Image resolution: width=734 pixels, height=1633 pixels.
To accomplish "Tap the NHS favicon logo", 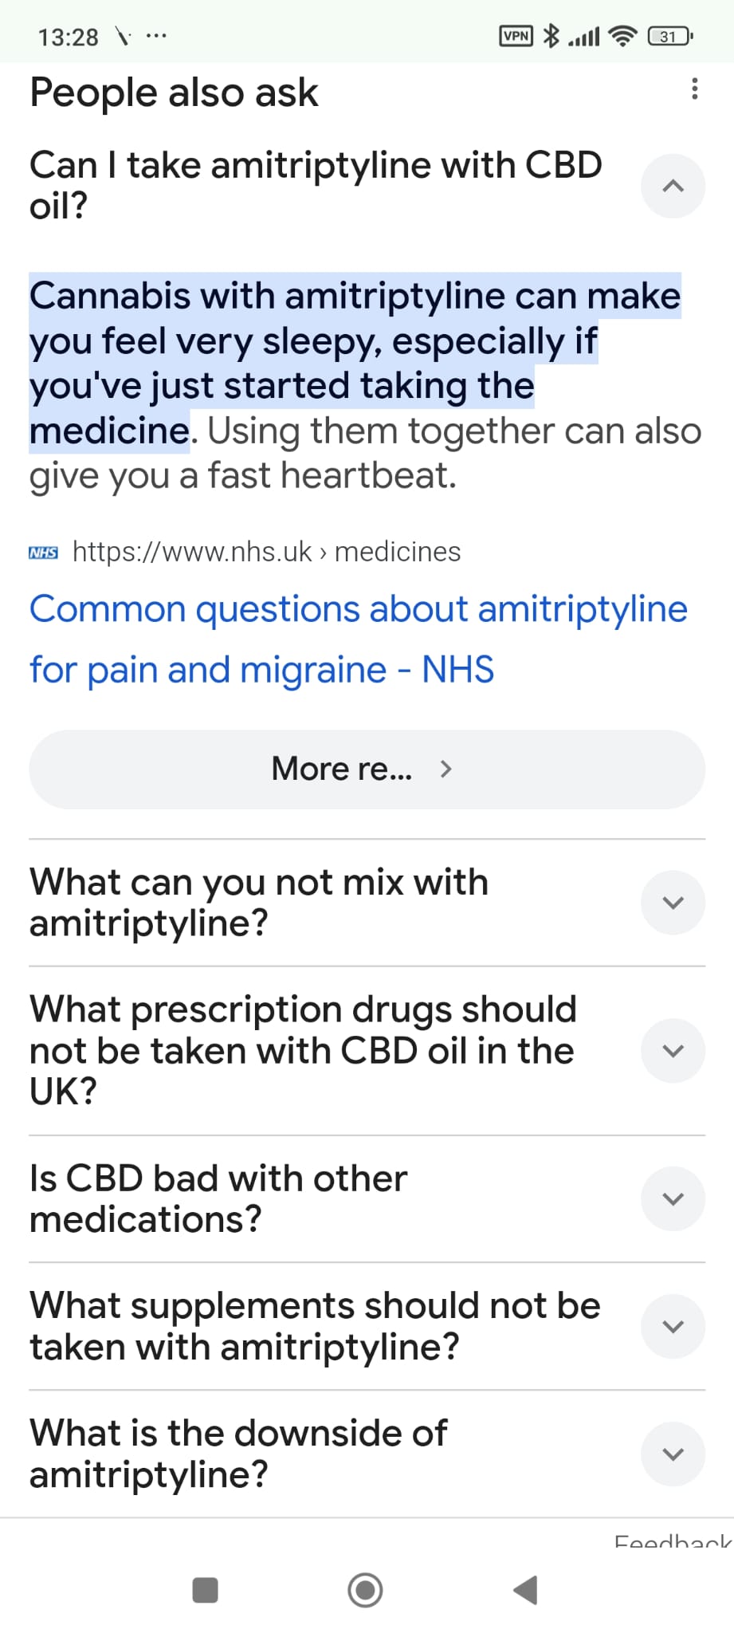I will (x=43, y=553).
